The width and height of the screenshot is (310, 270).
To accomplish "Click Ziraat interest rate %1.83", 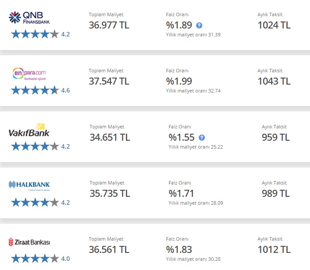I will click(179, 250).
